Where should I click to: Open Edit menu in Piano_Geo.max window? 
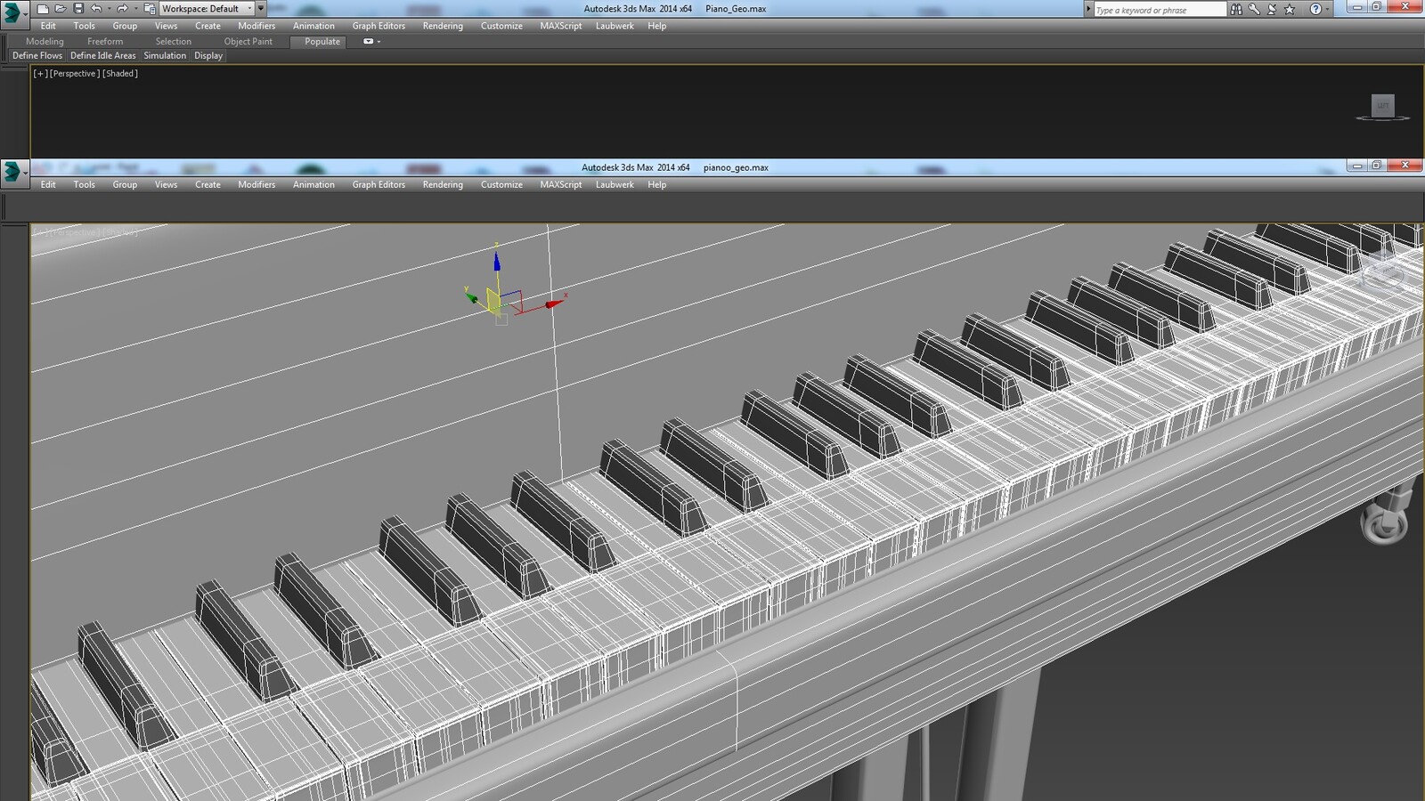click(x=48, y=26)
